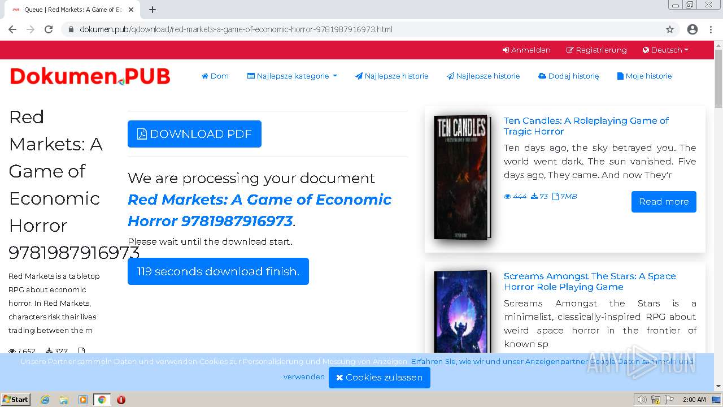Click the system tray clock 2:00 AM
Image resolution: width=723 pixels, height=407 pixels.
click(694, 400)
